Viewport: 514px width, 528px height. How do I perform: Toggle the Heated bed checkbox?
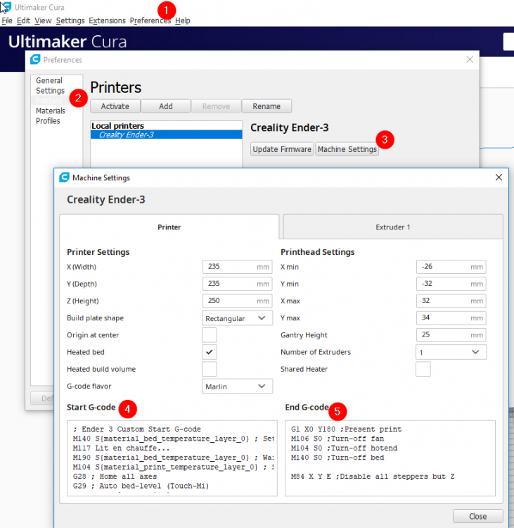tap(210, 352)
